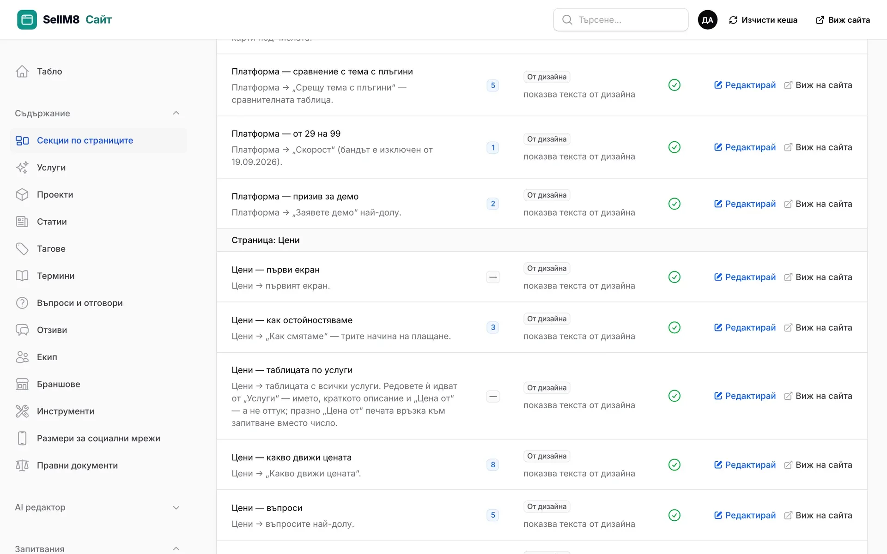Open Виж на сайта for Цени — как остойностяваме
Screen dimensions: 887x554
coord(818,327)
